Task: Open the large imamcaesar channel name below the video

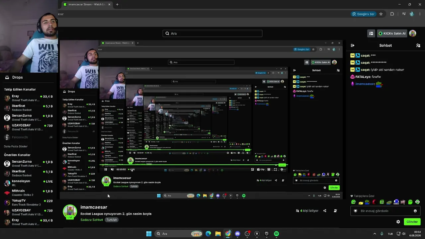Action: (x=94, y=207)
